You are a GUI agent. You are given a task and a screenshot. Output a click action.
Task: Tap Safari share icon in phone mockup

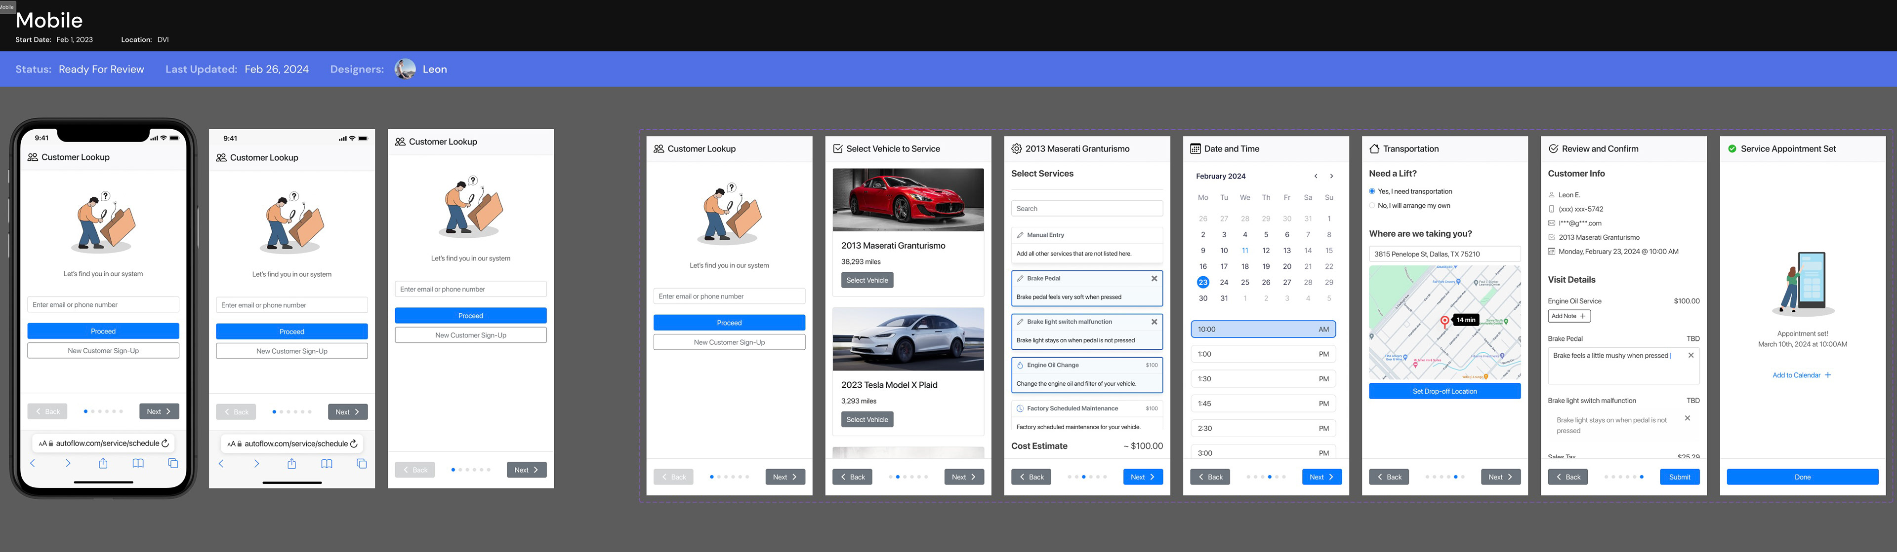[103, 463]
